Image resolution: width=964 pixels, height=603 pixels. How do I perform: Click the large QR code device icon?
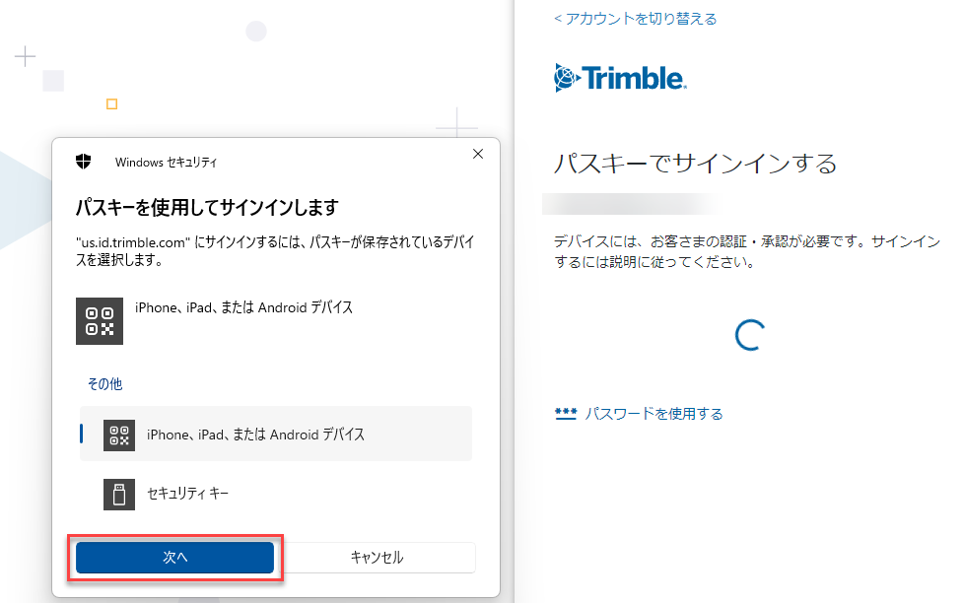99,321
